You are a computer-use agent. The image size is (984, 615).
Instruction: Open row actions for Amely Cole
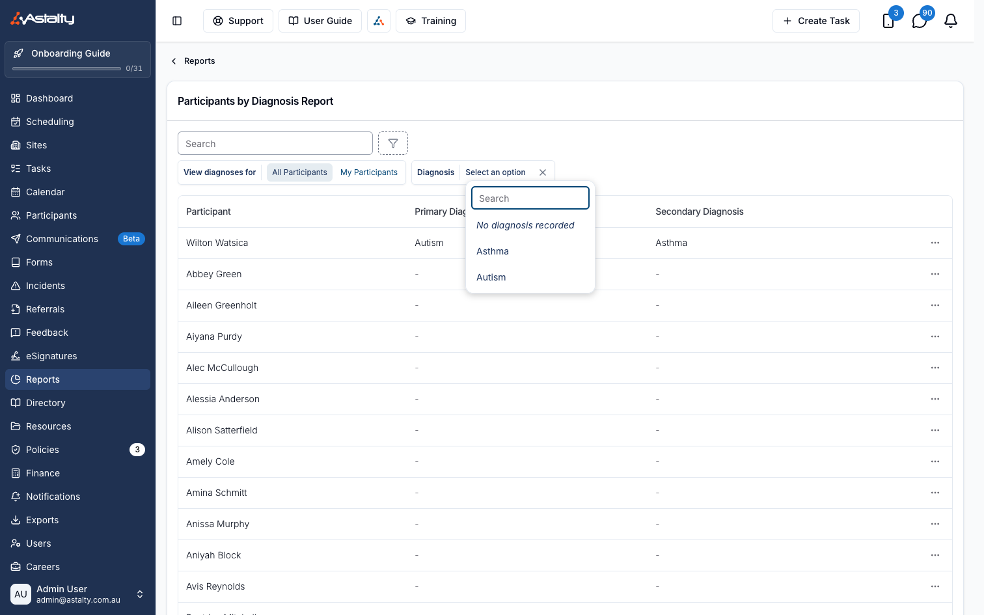coord(935,461)
